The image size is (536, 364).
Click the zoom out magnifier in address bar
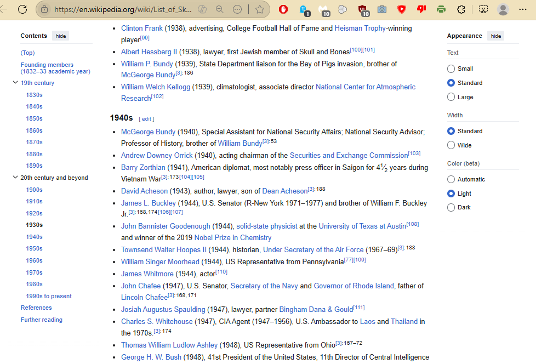tap(220, 9)
